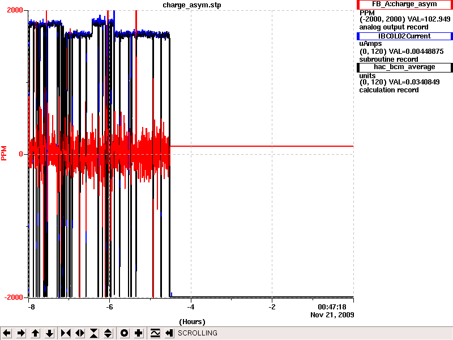Pan the plot right with the right arrow
Screen dimensions: 453x340
click(21, 333)
